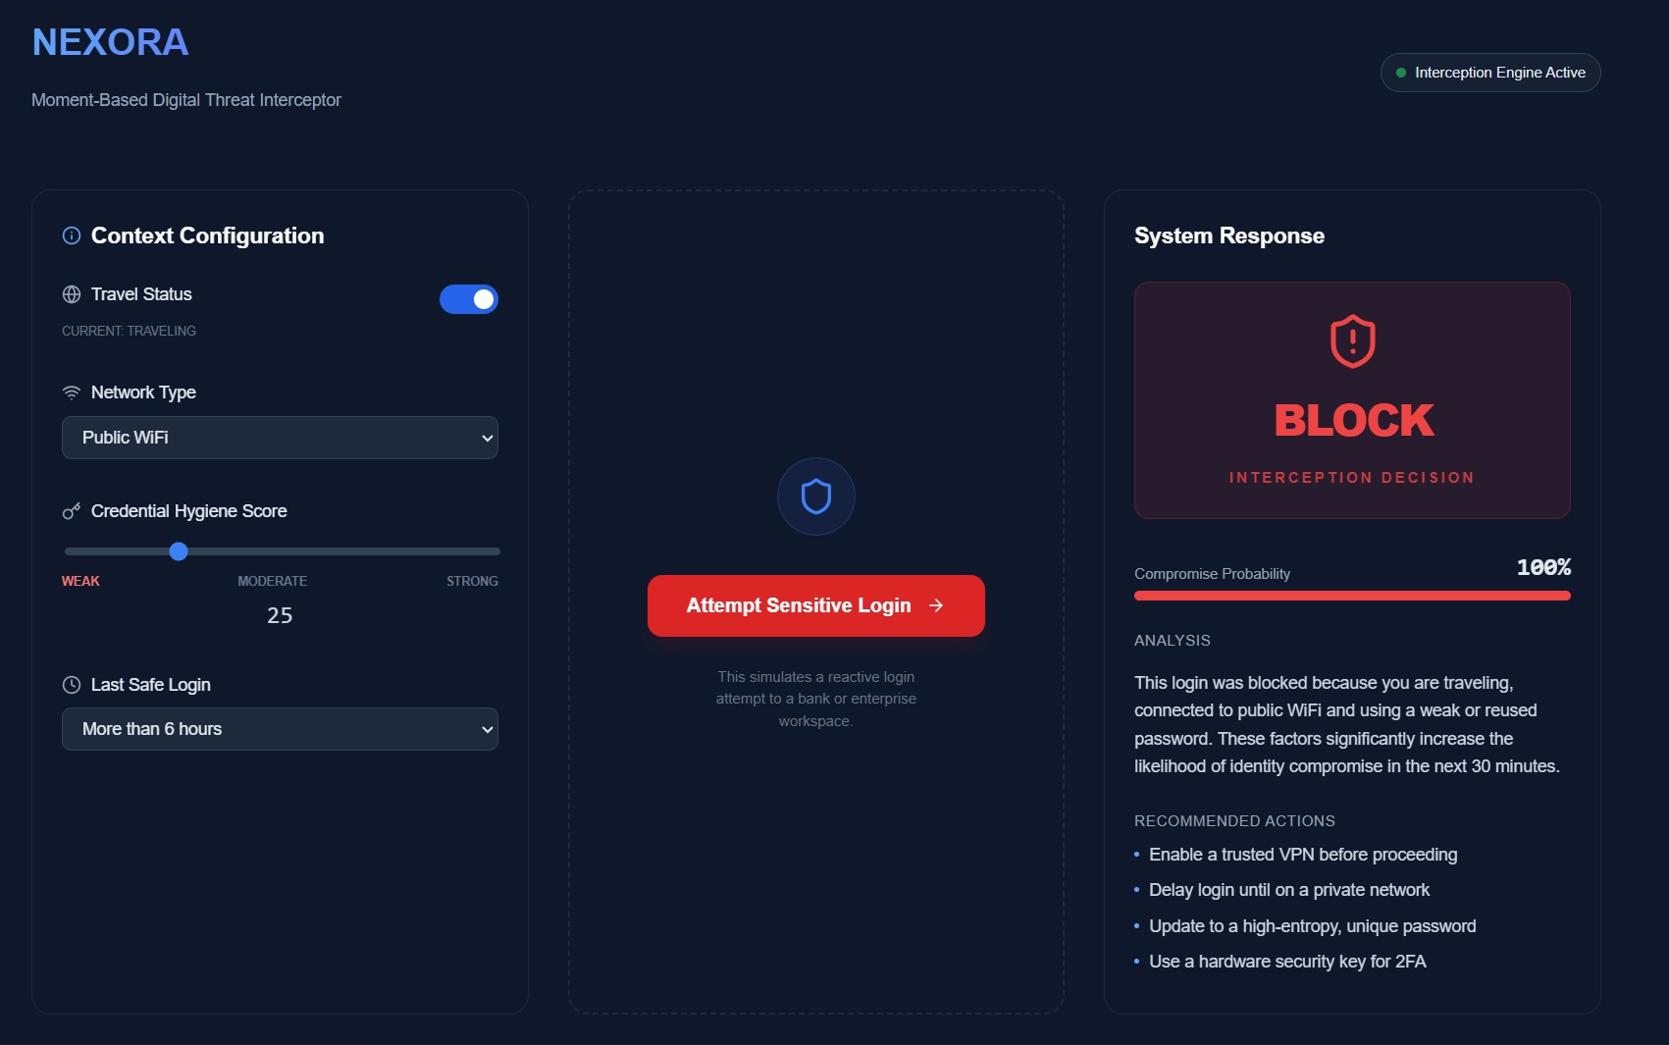Toggle the Travel Status switch off

pyautogui.click(x=469, y=299)
